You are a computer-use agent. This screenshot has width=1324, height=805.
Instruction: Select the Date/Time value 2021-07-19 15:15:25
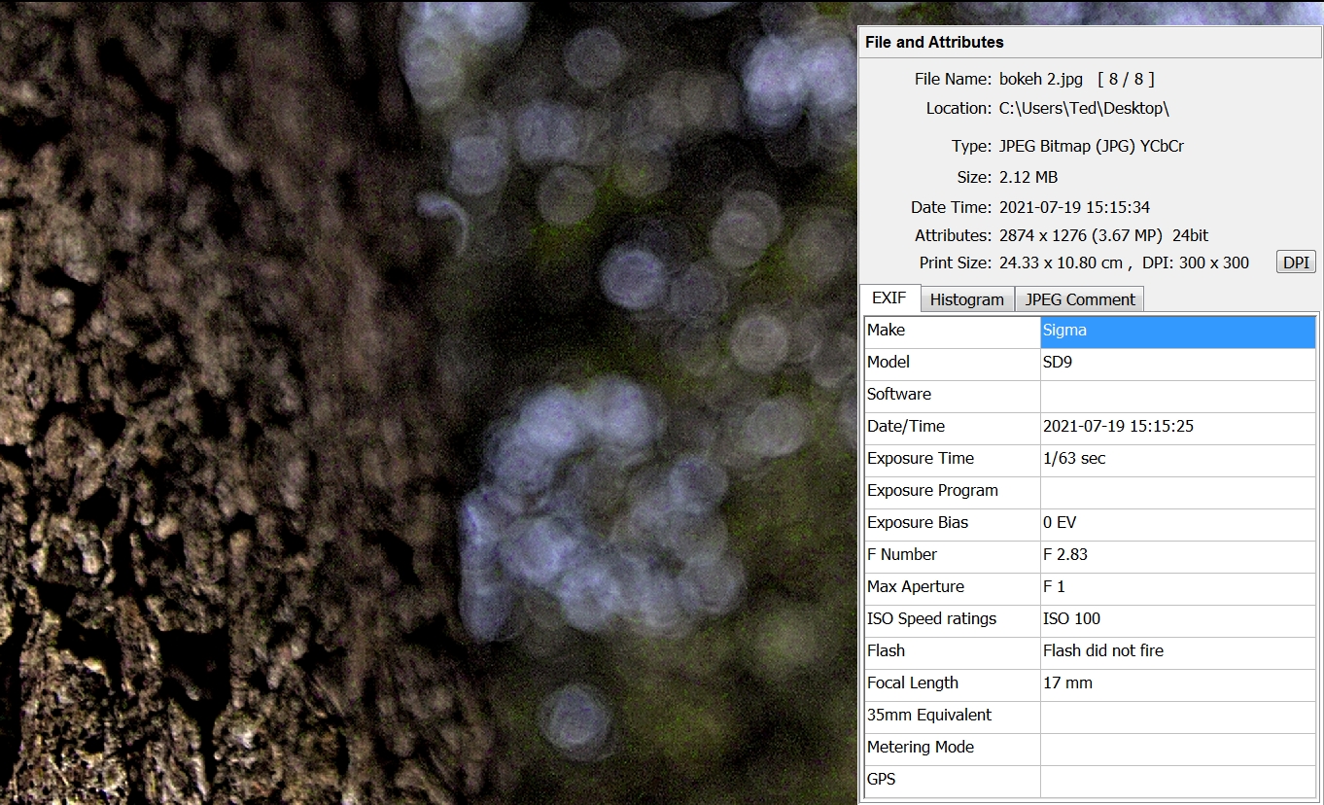1178,427
